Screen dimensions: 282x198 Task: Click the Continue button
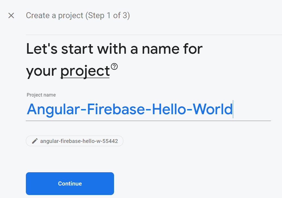coord(70,183)
